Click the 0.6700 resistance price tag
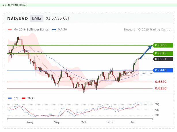The height and width of the screenshot is (132, 177). [x=163, y=45]
